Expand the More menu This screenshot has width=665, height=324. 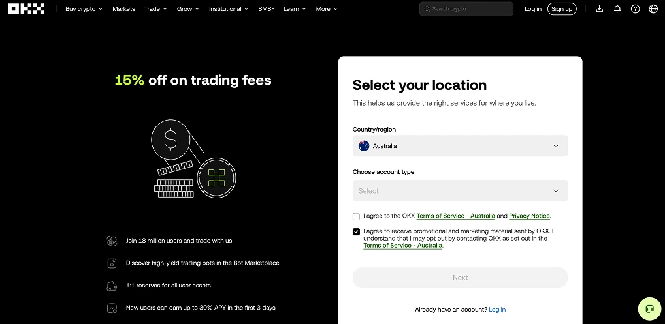point(327,9)
